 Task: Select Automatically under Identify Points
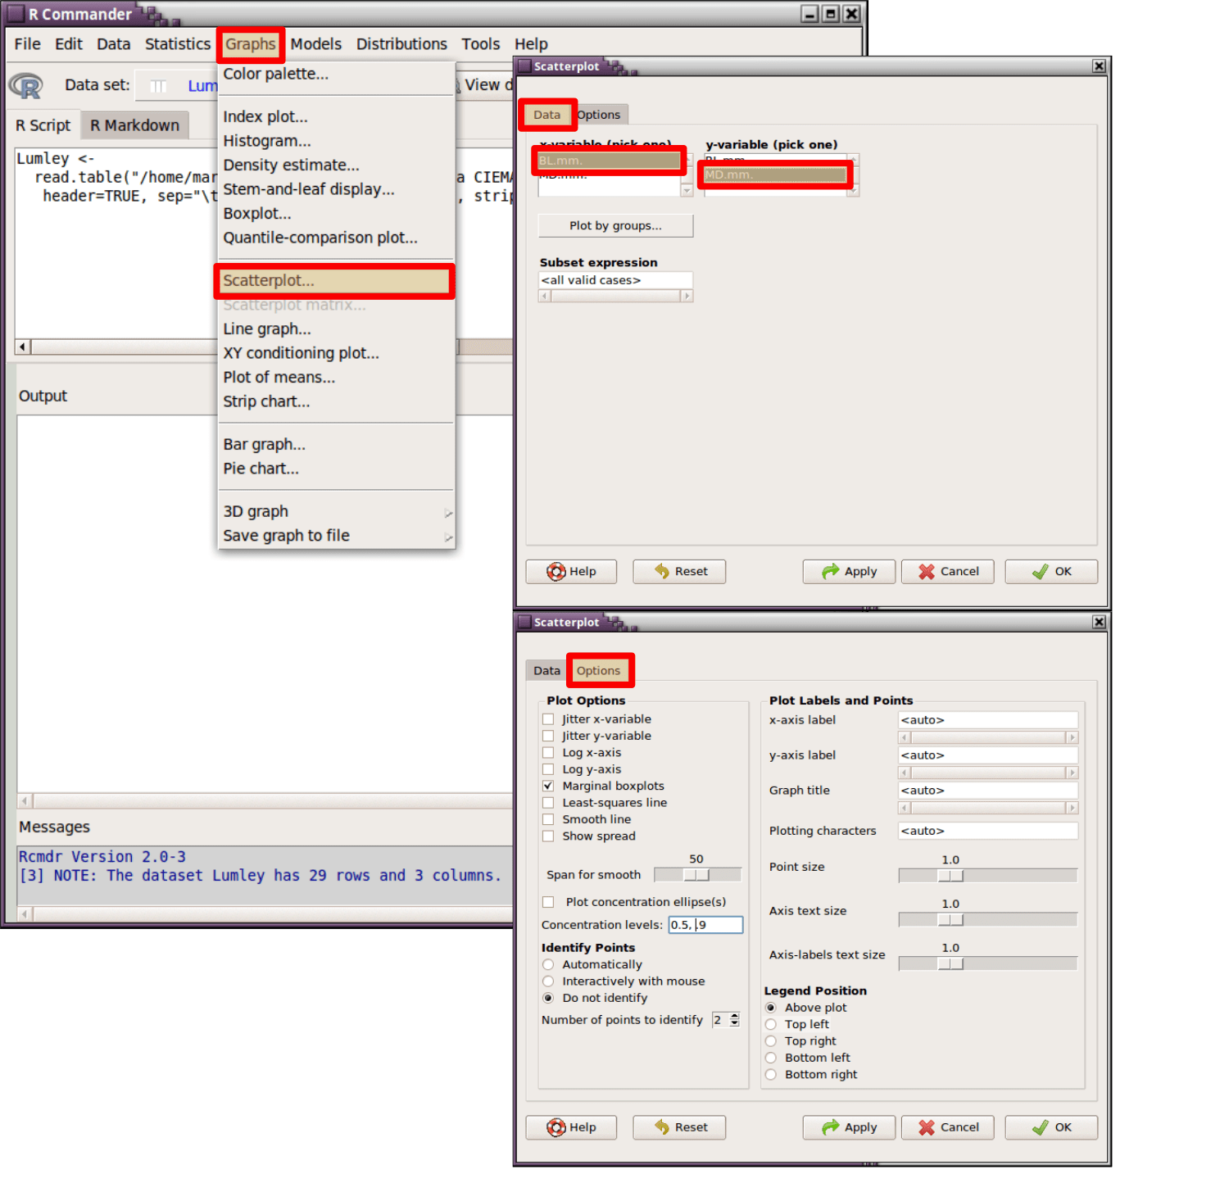click(548, 965)
